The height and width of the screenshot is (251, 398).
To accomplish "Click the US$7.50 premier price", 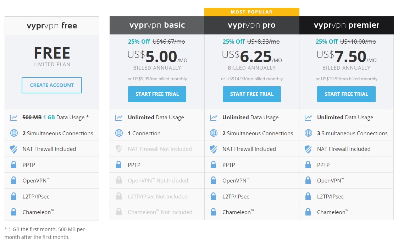I will click(x=347, y=56).
